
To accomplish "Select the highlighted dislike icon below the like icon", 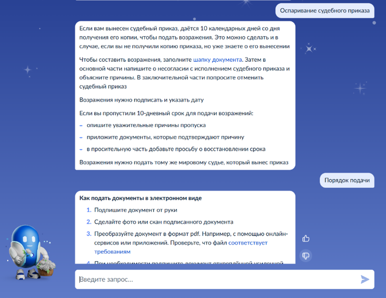I will tap(306, 256).
